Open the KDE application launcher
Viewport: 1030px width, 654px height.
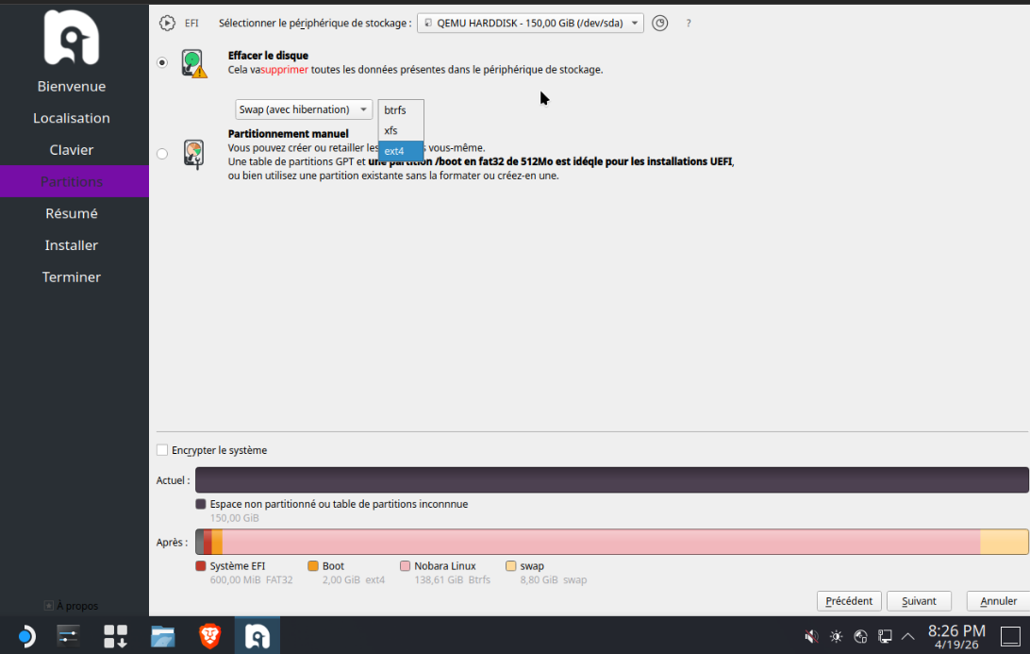[x=25, y=636]
